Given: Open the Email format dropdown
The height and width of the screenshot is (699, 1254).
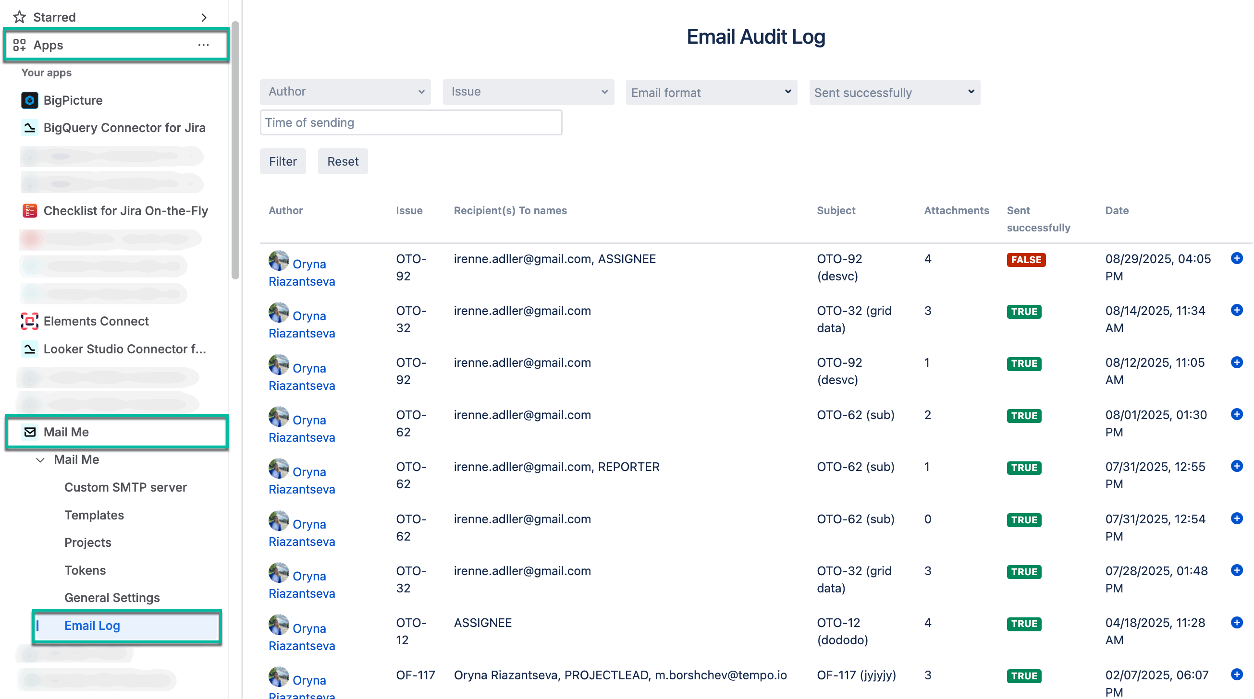Looking at the screenshot, I should [x=711, y=93].
